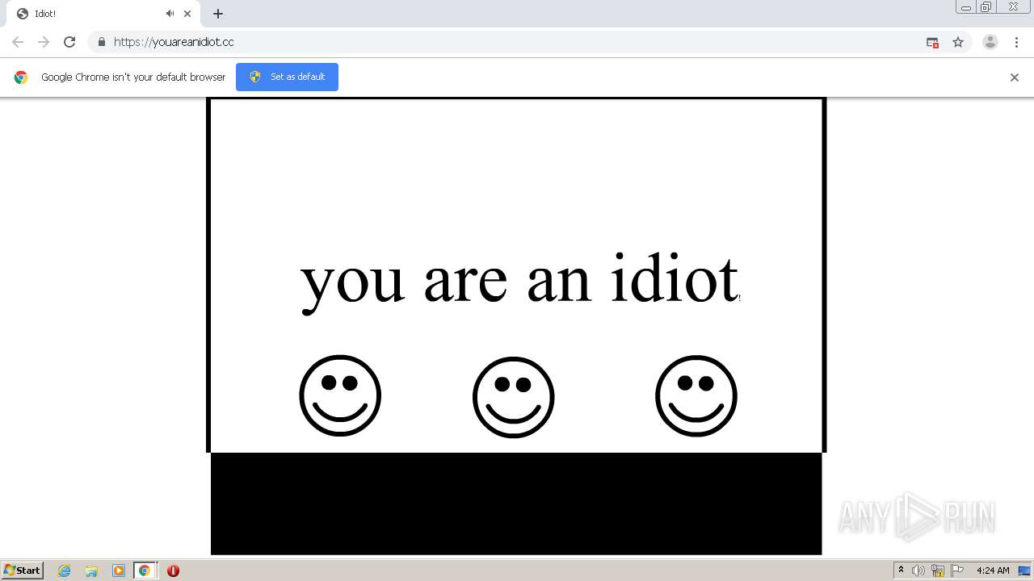Viewport: 1034px width, 581px height.
Task: Dismiss the default browser infobar
Action: (1015, 77)
